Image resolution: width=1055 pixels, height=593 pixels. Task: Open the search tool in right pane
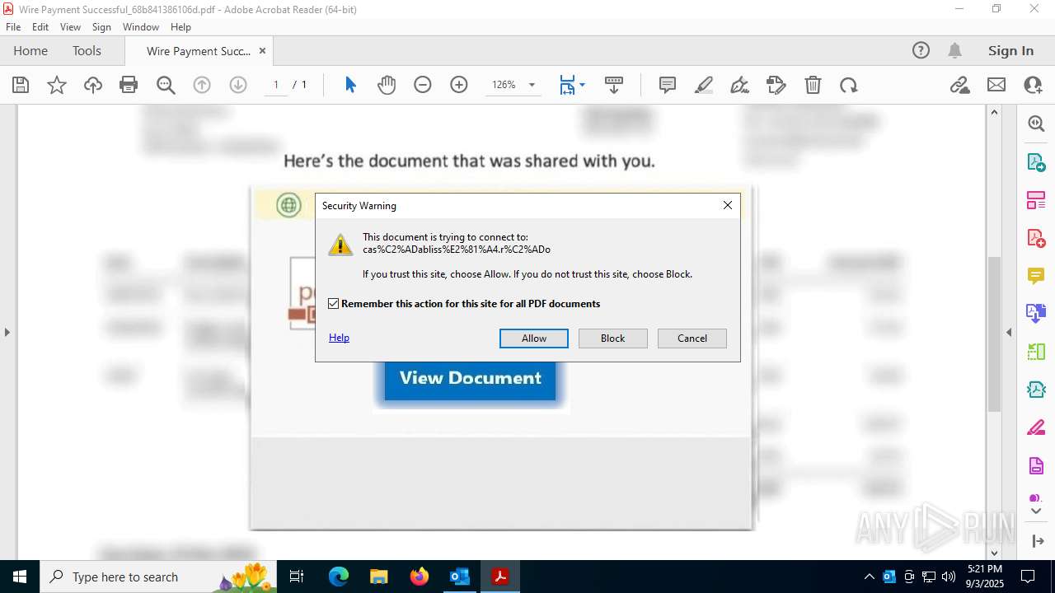[x=1036, y=124]
